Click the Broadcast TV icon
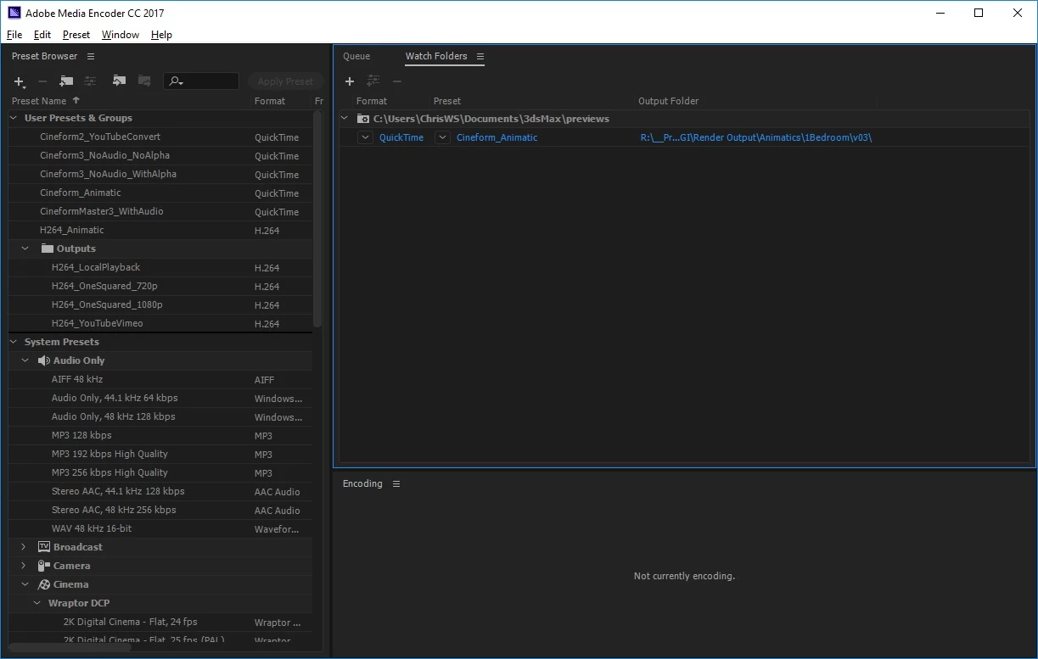 [44, 547]
